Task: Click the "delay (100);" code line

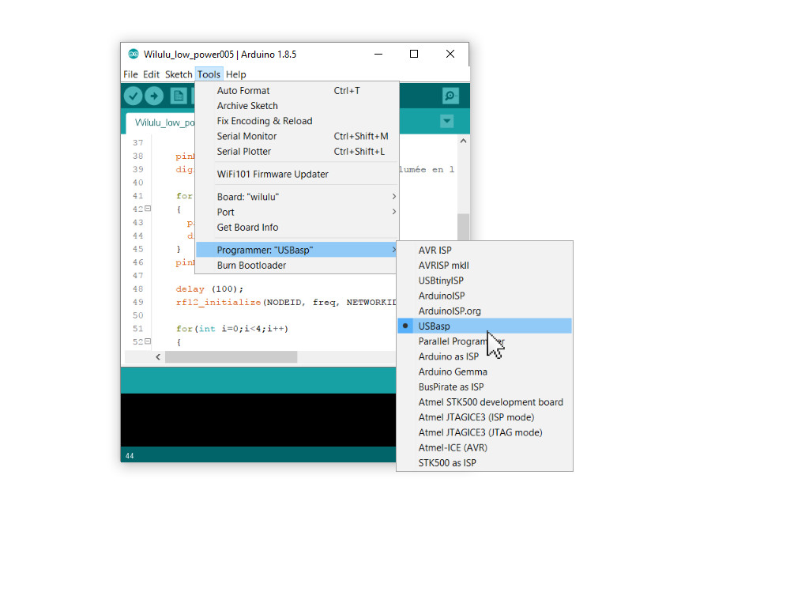Action: tap(209, 289)
